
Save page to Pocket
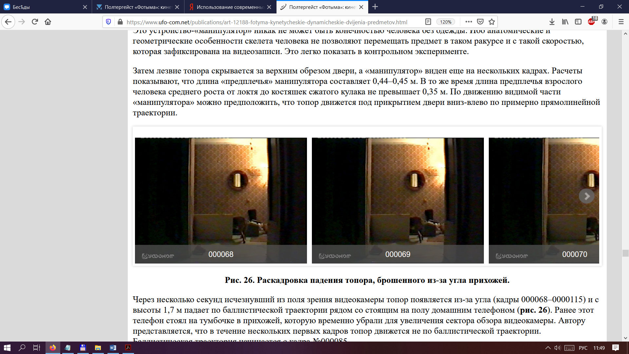point(480,22)
